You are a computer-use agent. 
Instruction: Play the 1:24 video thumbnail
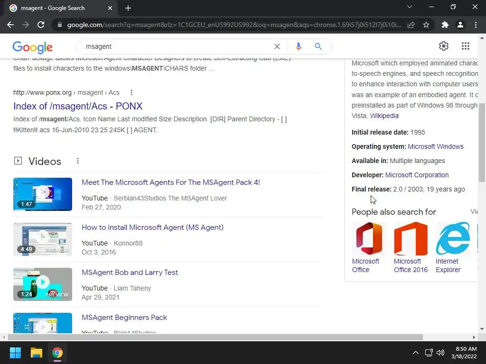[43, 284]
